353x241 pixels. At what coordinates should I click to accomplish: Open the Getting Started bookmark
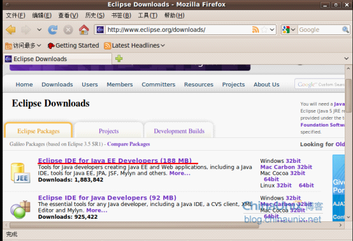(x=73, y=46)
